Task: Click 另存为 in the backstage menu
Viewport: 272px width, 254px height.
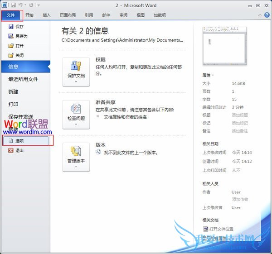Action: 18,36
